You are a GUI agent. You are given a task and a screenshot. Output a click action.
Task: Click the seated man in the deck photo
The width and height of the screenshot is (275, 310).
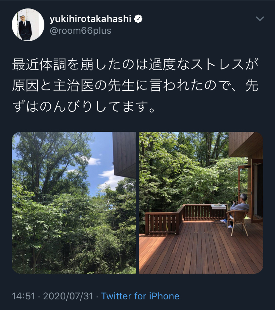point(238,210)
